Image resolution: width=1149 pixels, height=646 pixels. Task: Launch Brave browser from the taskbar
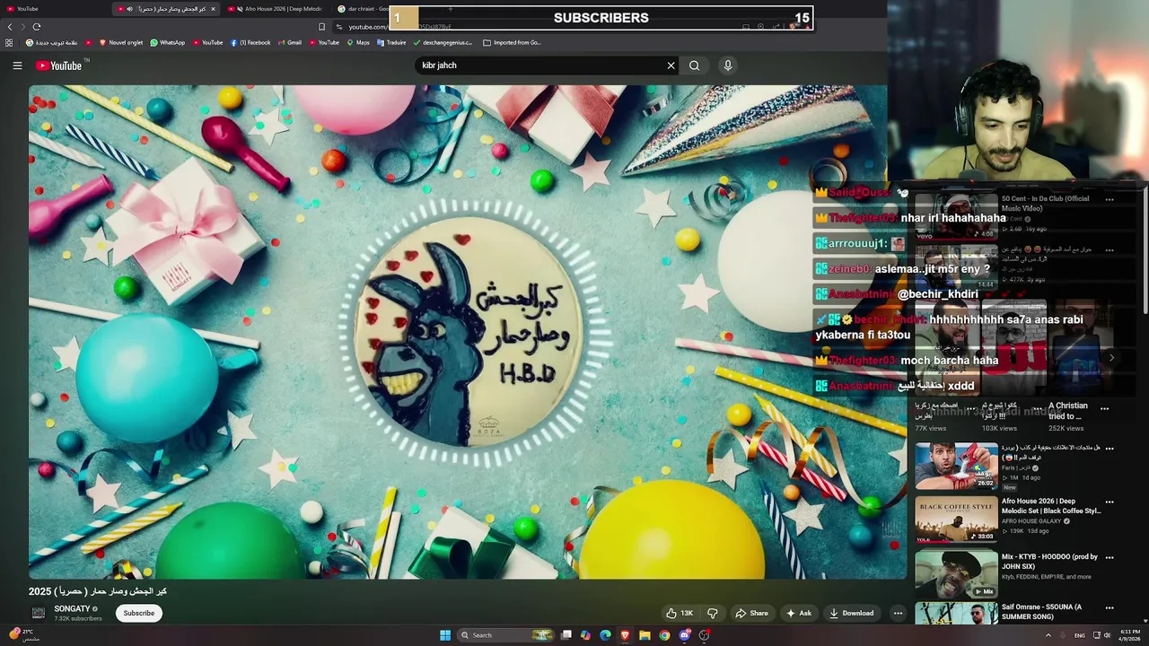click(x=625, y=635)
